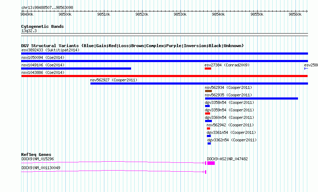Click the 98560k ruler position
The height and width of the screenshot is (192, 318).
(295, 14)
